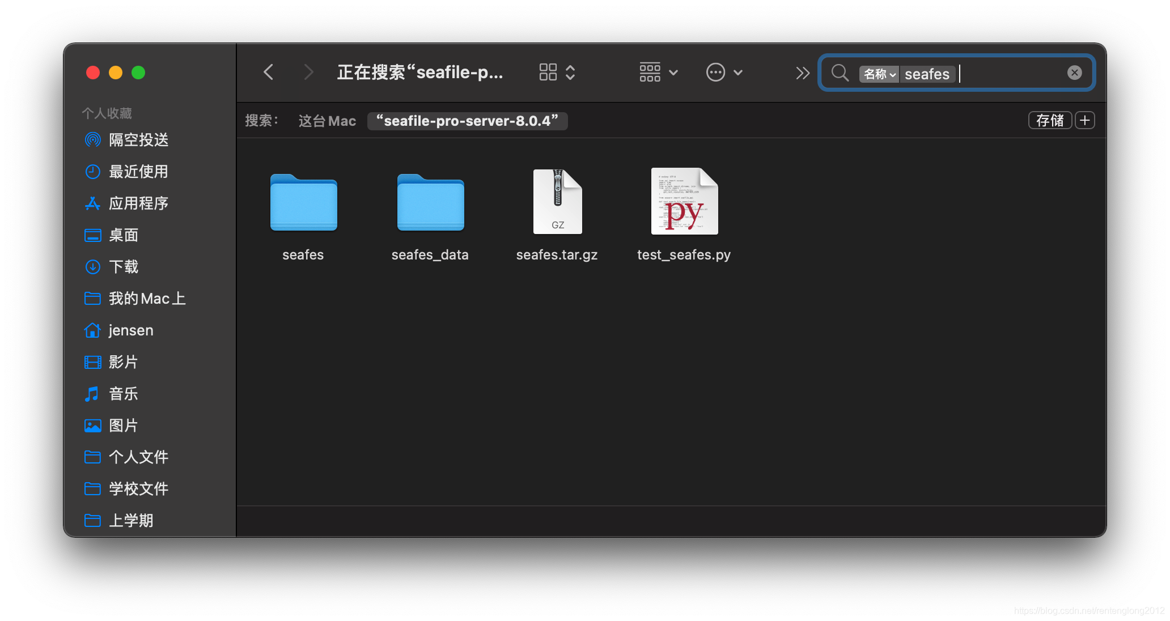Select the seafes_data folder icon
This screenshot has height=621, width=1170.
(x=430, y=202)
